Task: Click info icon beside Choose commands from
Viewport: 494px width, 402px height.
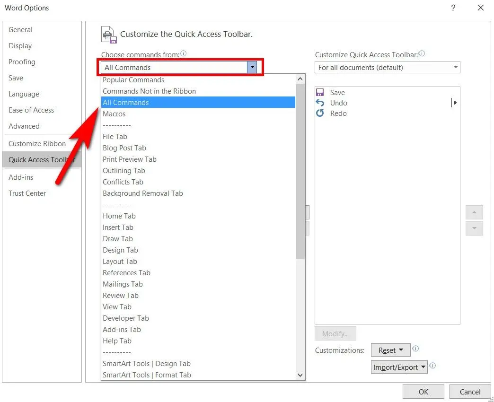Action: click(x=184, y=53)
